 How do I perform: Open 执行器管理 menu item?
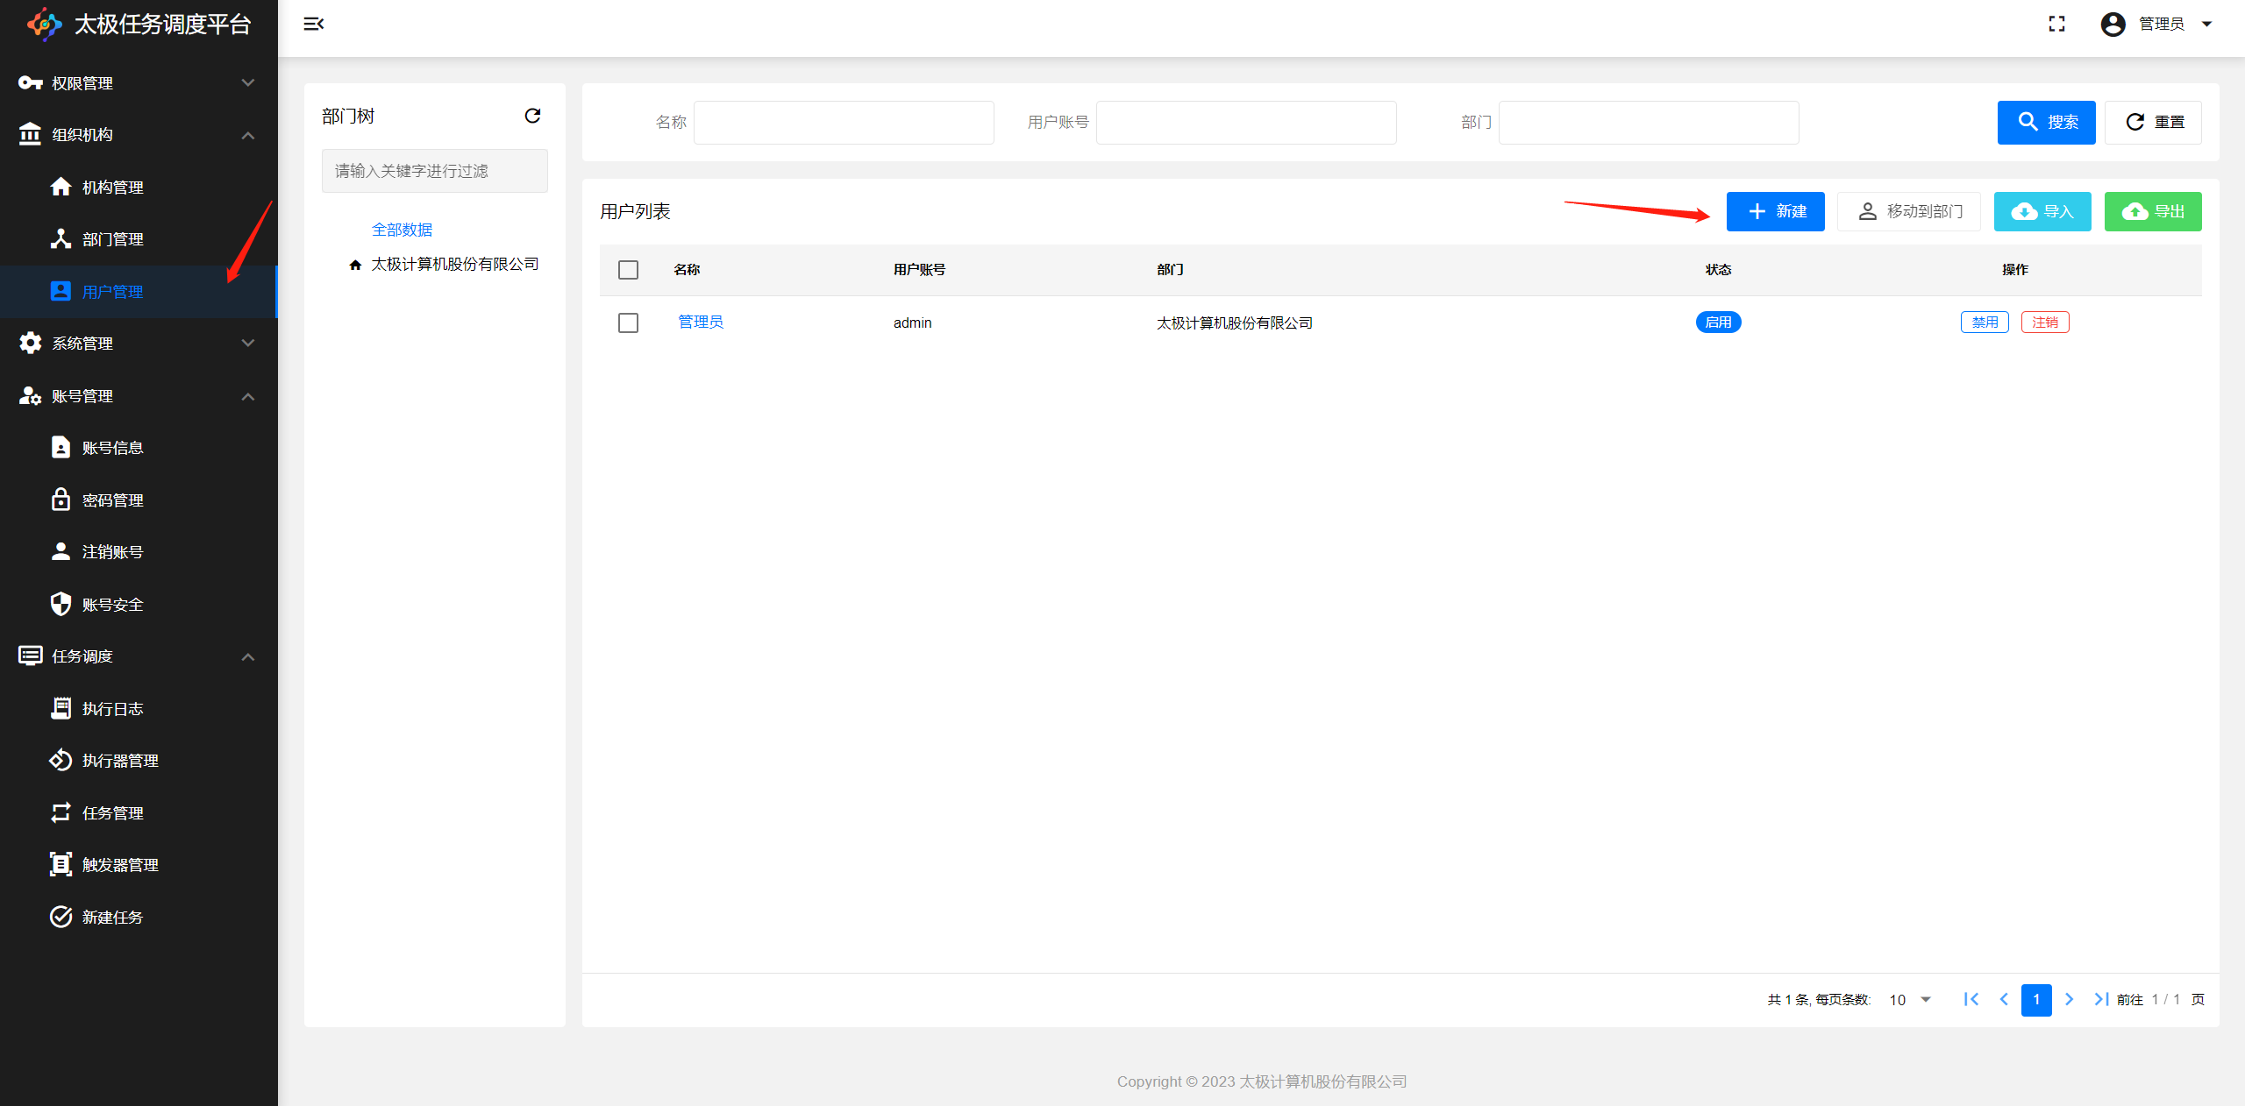[x=139, y=761]
